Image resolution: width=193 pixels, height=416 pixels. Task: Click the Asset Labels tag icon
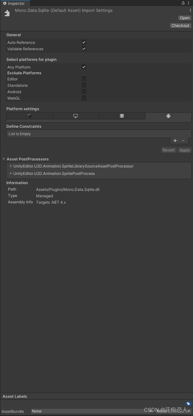tap(188, 404)
